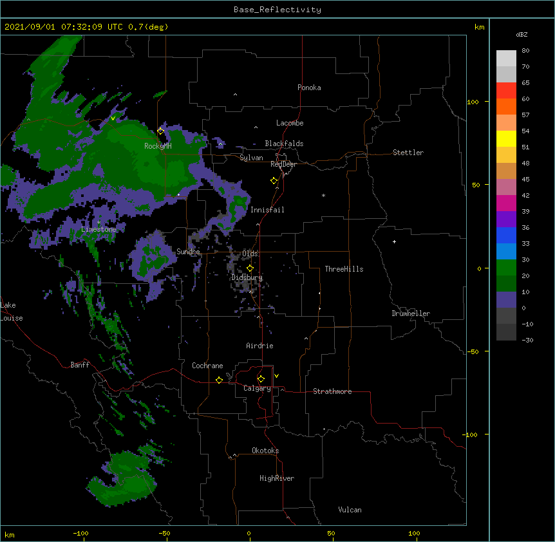
Task: Click the Calgary city label
Action: point(258,388)
